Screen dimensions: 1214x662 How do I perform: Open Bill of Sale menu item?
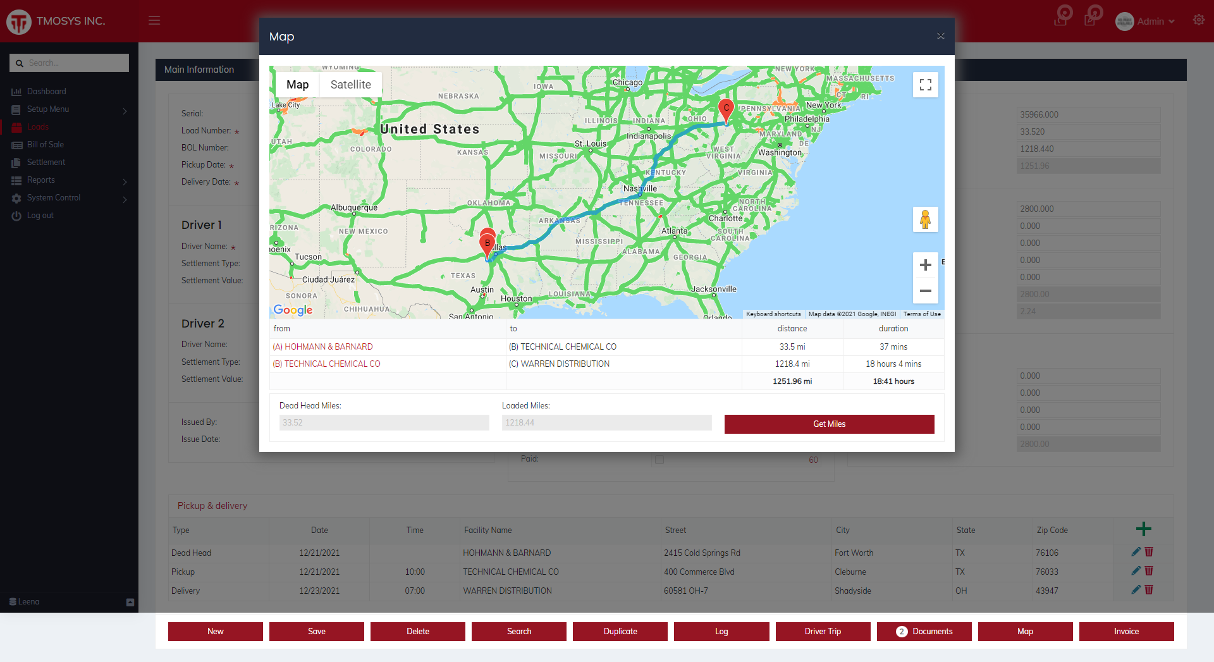point(46,145)
